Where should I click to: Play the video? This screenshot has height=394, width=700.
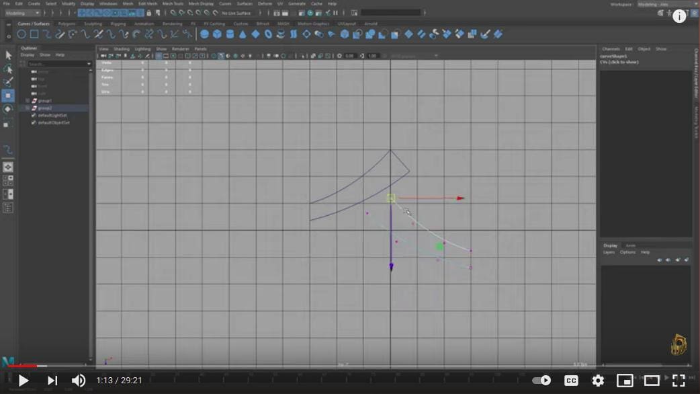(x=24, y=380)
